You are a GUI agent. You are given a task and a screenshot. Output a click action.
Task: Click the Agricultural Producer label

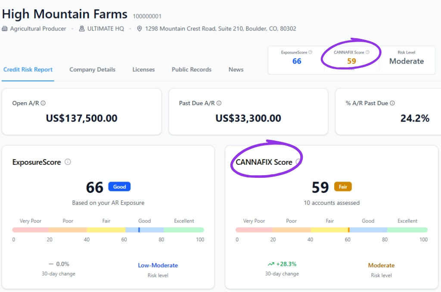38,29
